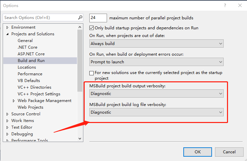Expand the Source Control node

[x=7, y=114]
